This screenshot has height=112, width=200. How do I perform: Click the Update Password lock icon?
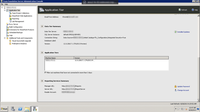[175, 86]
